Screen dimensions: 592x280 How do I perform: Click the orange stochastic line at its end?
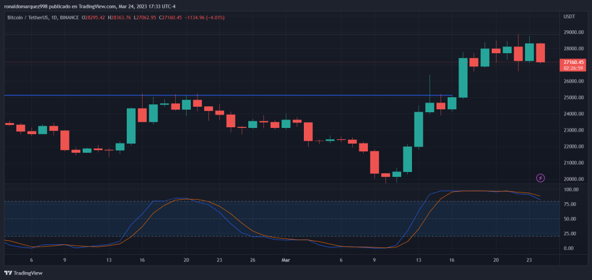(x=539, y=196)
